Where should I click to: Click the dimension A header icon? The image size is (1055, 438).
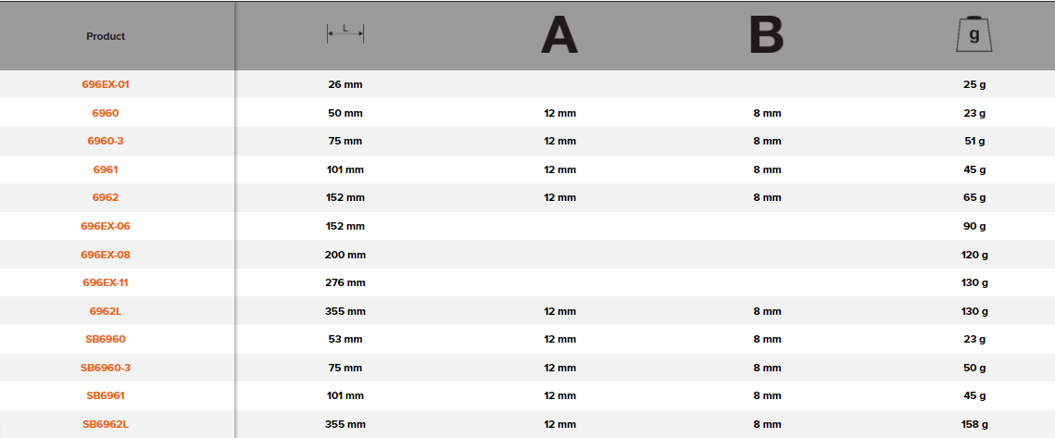[559, 35]
